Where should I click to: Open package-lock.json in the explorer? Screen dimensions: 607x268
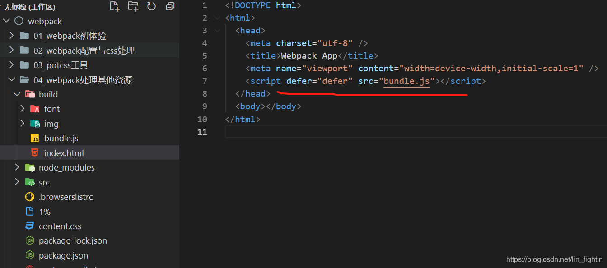[x=73, y=240]
